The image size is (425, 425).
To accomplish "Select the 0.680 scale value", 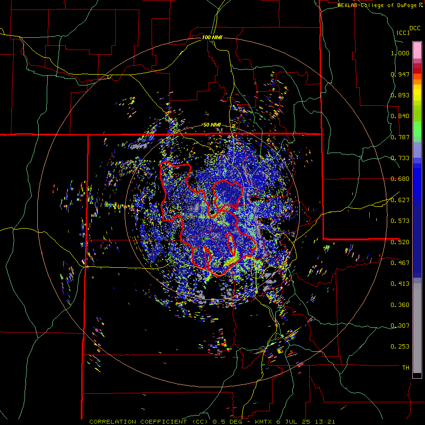I will pos(400,179).
